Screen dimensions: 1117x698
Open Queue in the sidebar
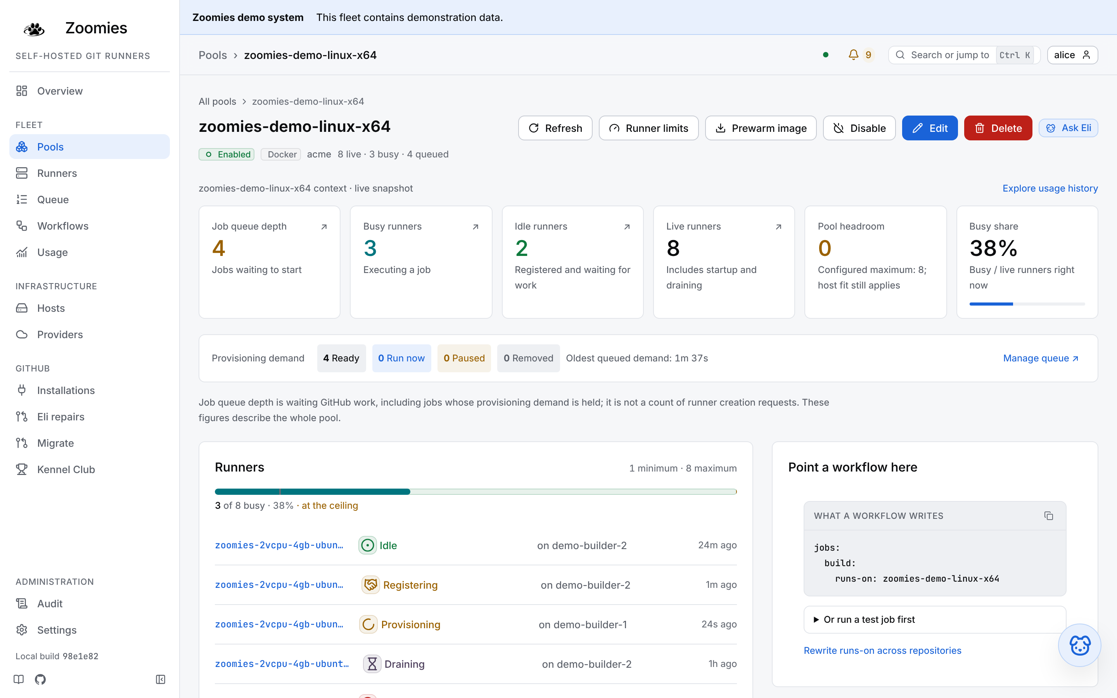click(90, 199)
